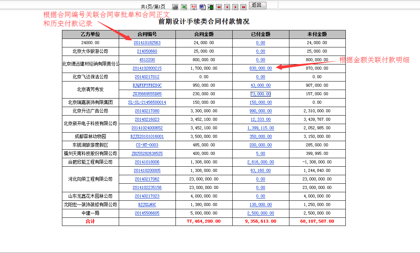Export report to Word document
The width and height of the screenshot is (420, 253).
click(202, 7)
